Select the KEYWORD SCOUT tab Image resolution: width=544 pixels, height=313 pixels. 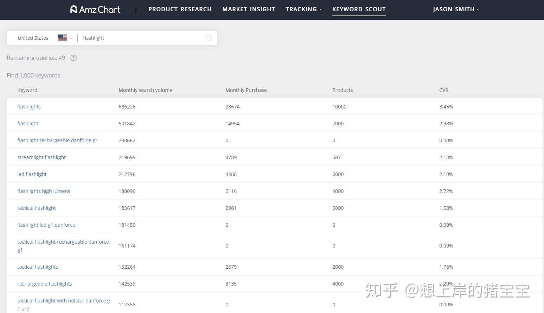(x=359, y=9)
